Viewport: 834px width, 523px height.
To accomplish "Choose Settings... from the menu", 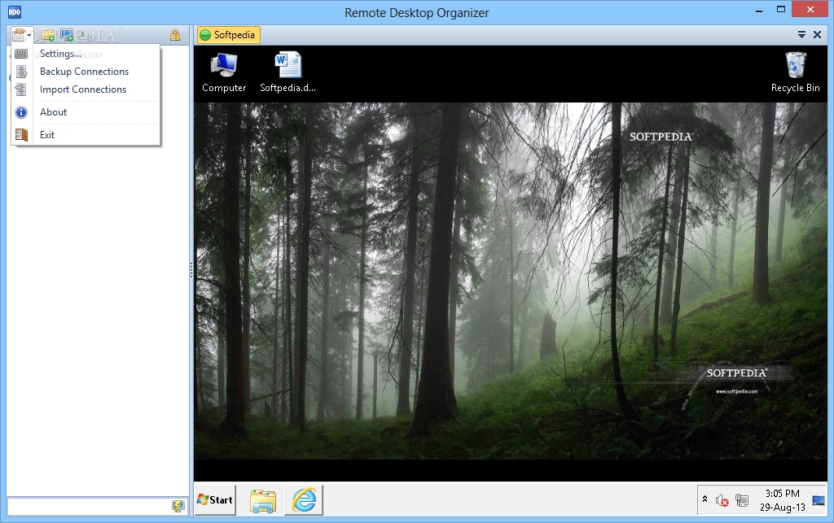I will 86,54.
